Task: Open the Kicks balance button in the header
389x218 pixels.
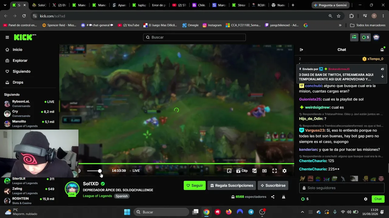Action: pos(365,37)
